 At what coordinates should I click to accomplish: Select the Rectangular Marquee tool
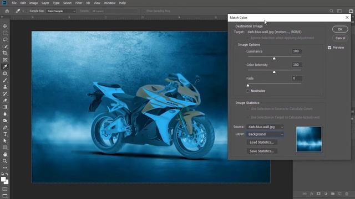pos(5,33)
